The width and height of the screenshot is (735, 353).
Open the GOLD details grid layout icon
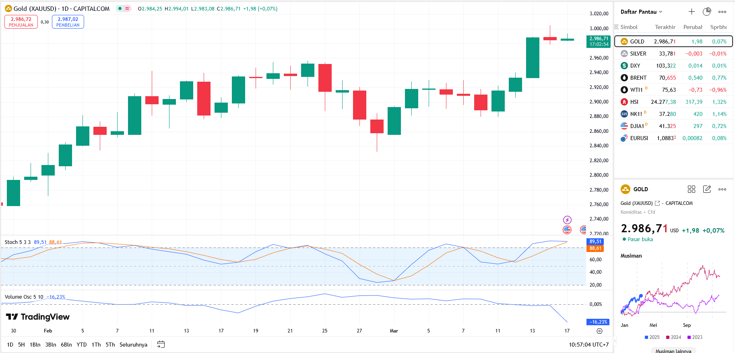[x=692, y=189]
